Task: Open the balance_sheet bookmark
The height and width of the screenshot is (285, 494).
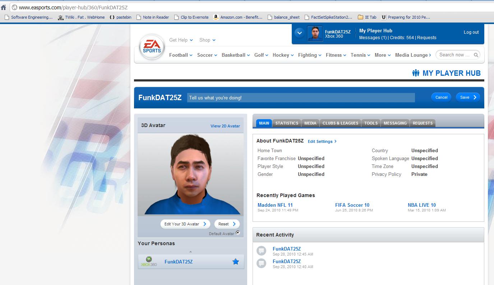Action: pyautogui.click(x=284, y=17)
